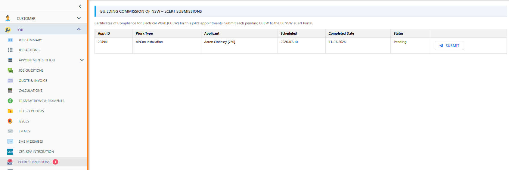
Task: Click the Quote & Invoice icon
Action: coord(10,81)
